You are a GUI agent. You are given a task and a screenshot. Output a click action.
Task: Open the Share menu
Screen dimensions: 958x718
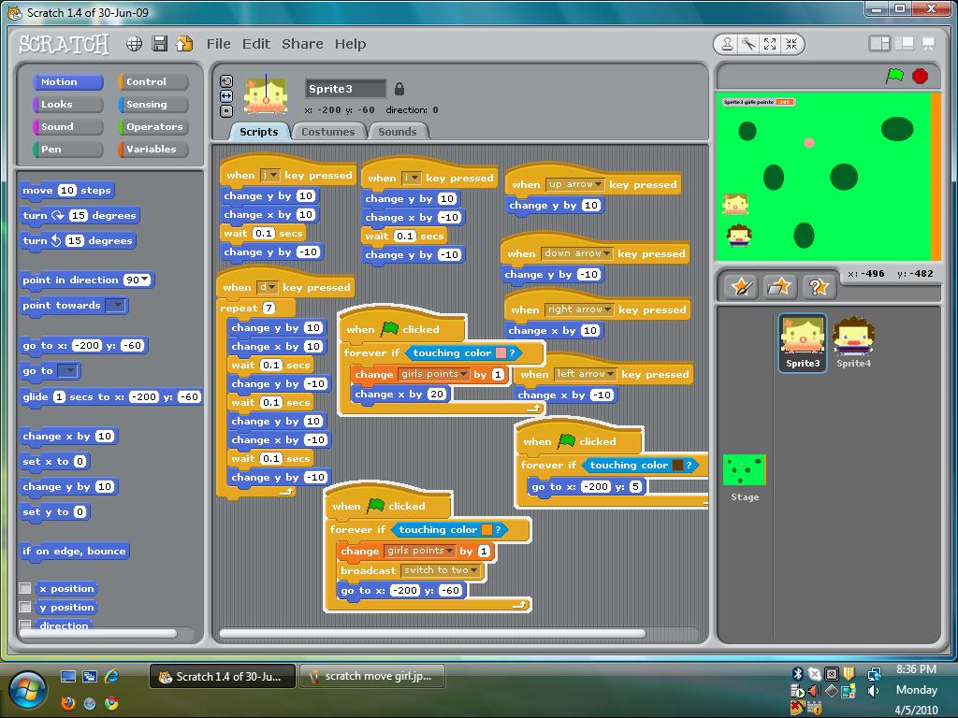(x=302, y=44)
